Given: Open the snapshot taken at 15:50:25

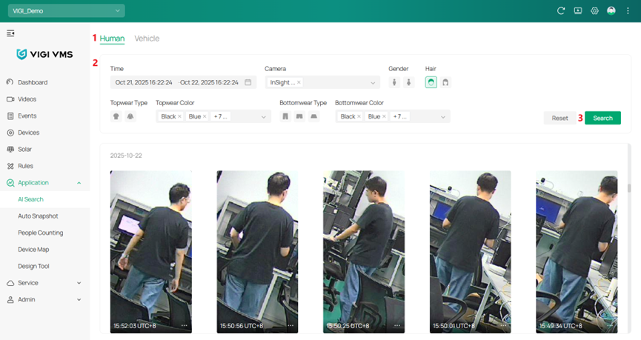Looking at the screenshot, I should pyautogui.click(x=363, y=251).
